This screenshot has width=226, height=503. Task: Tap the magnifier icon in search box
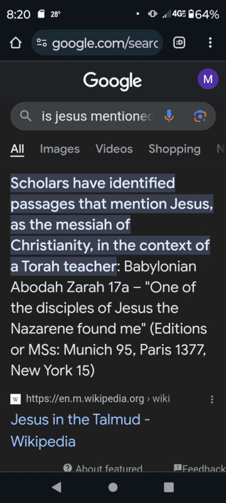tap(26, 116)
